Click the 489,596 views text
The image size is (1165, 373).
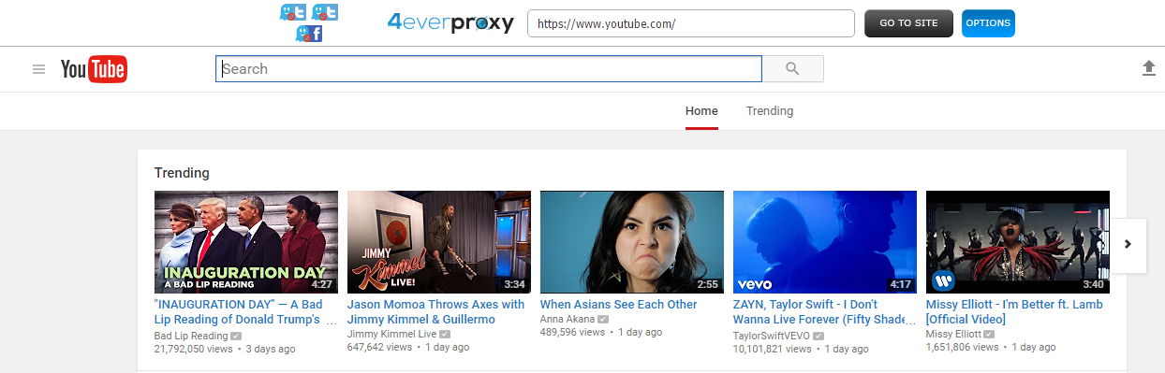(572, 332)
